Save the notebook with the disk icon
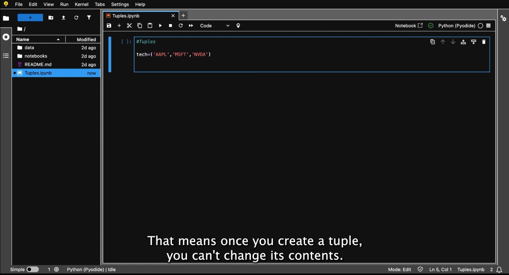 109,26
